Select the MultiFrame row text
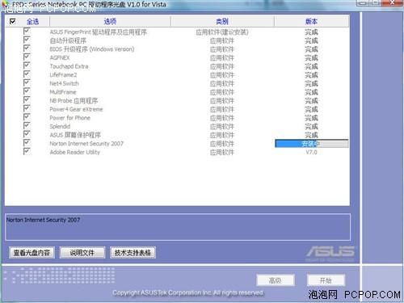This screenshot has width=404, height=303. (63, 92)
